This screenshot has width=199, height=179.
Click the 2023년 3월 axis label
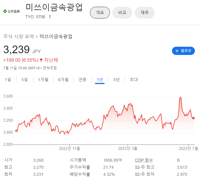128,148
